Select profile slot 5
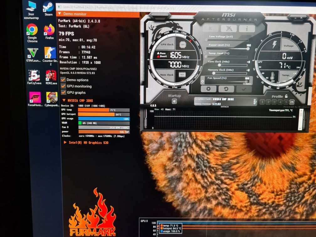This screenshot has width=316, height=237. [286, 102]
